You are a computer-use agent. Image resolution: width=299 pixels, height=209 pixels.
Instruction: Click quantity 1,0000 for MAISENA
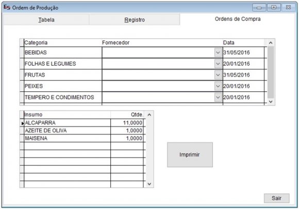click(127, 138)
